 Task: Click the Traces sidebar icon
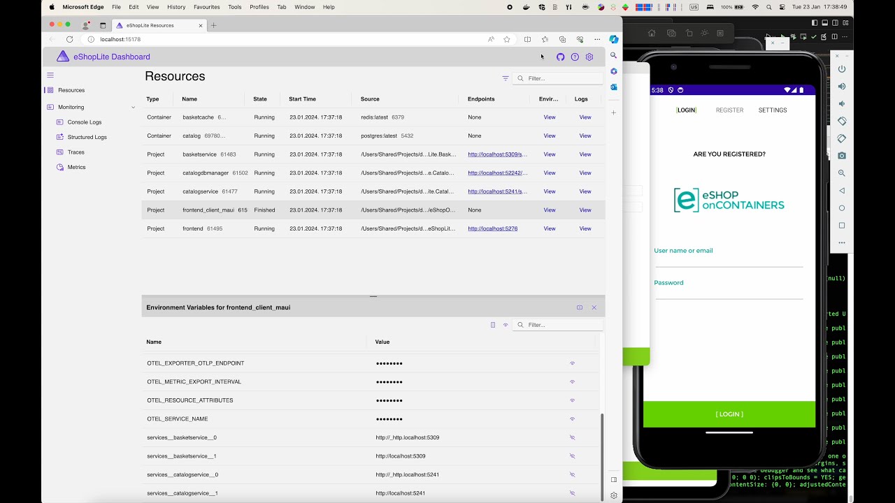[60, 152]
